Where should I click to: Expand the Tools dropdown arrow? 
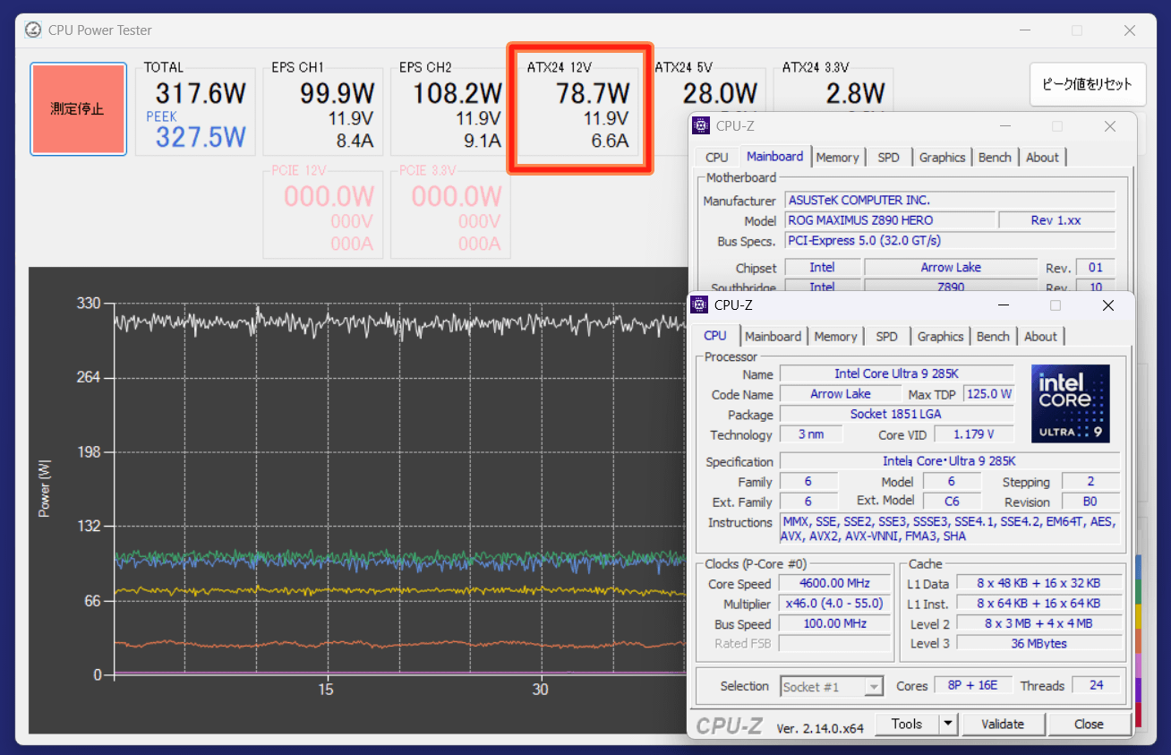948,724
